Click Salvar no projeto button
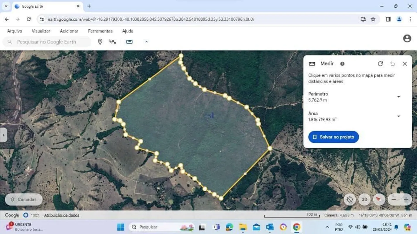 coord(334,137)
